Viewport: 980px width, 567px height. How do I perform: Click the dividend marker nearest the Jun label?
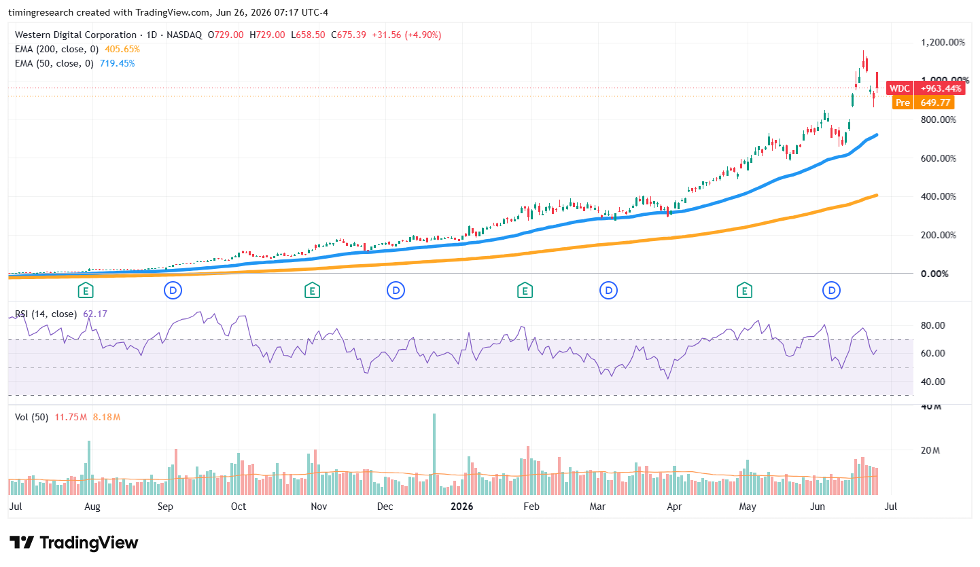click(831, 291)
